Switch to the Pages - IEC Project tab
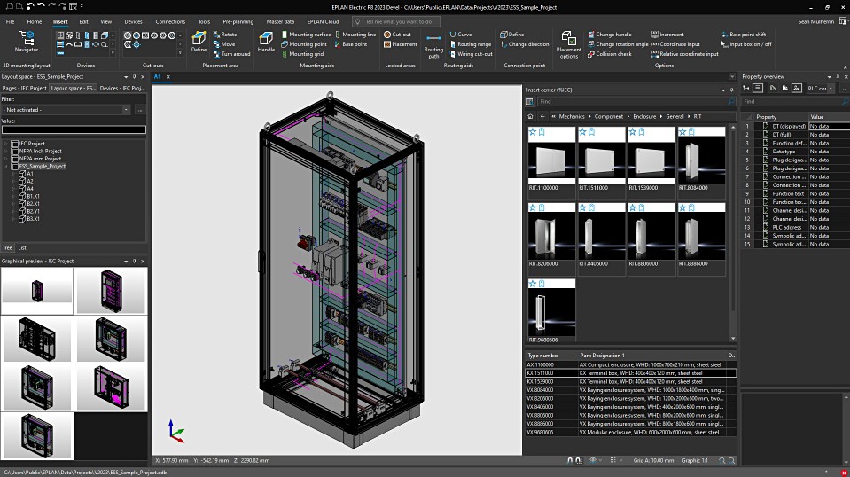 pyautogui.click(x=24, y=89)
